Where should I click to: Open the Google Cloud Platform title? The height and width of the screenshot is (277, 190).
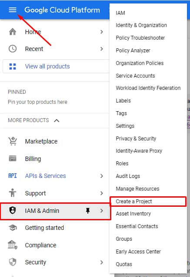(62, 10)
